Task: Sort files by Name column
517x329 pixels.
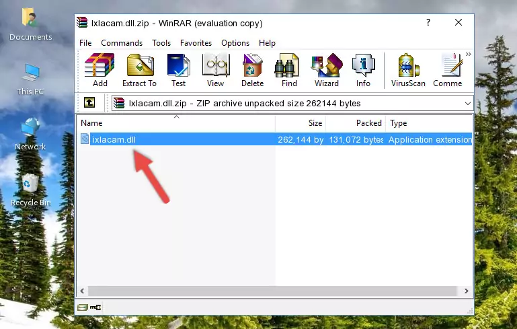Action: pos(176,123)
